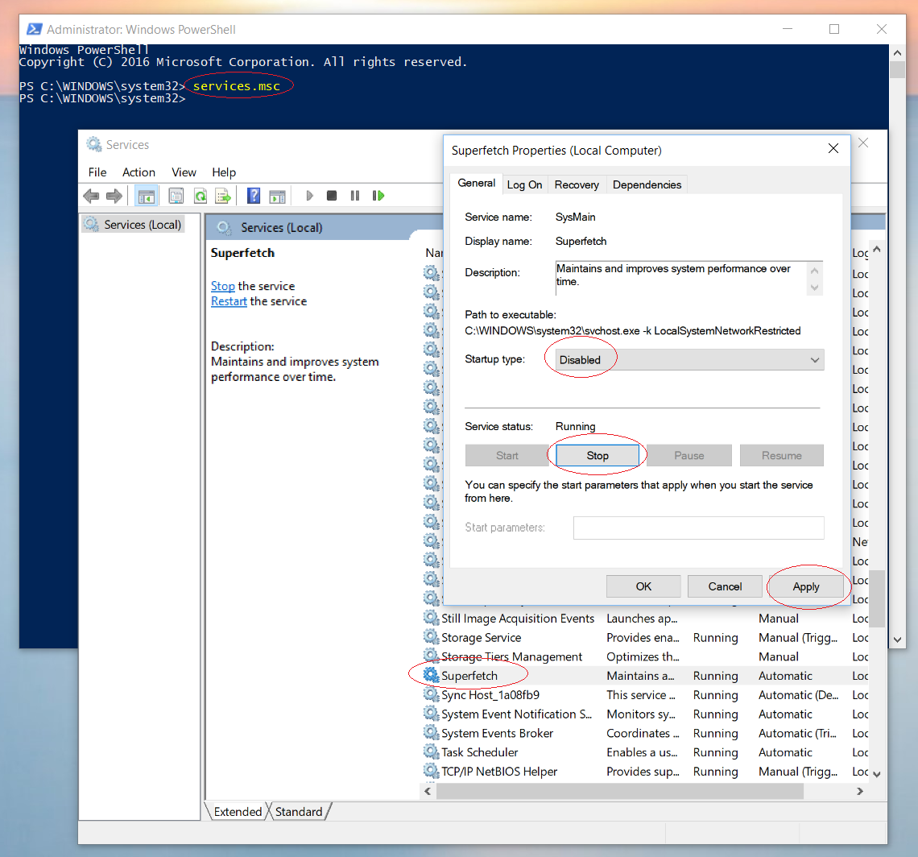Select Services (Local) in the tree pane
The image size is (918, 857).
134,225
